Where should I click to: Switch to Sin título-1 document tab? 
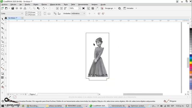click(x=13, y=18)
